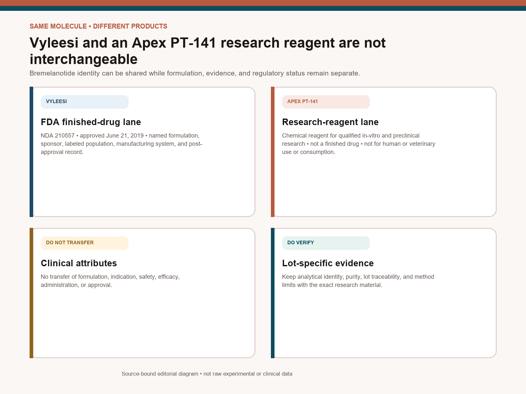Click the 'Chemical reagent for qualified in-vitro' description
The height and width of the screenshot is (394, 526).
coord(359,144)
